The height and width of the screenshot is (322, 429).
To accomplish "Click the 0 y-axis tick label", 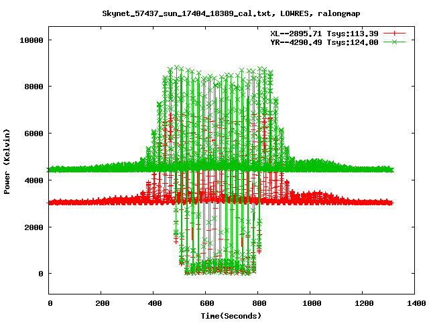I will pos(41,274).
